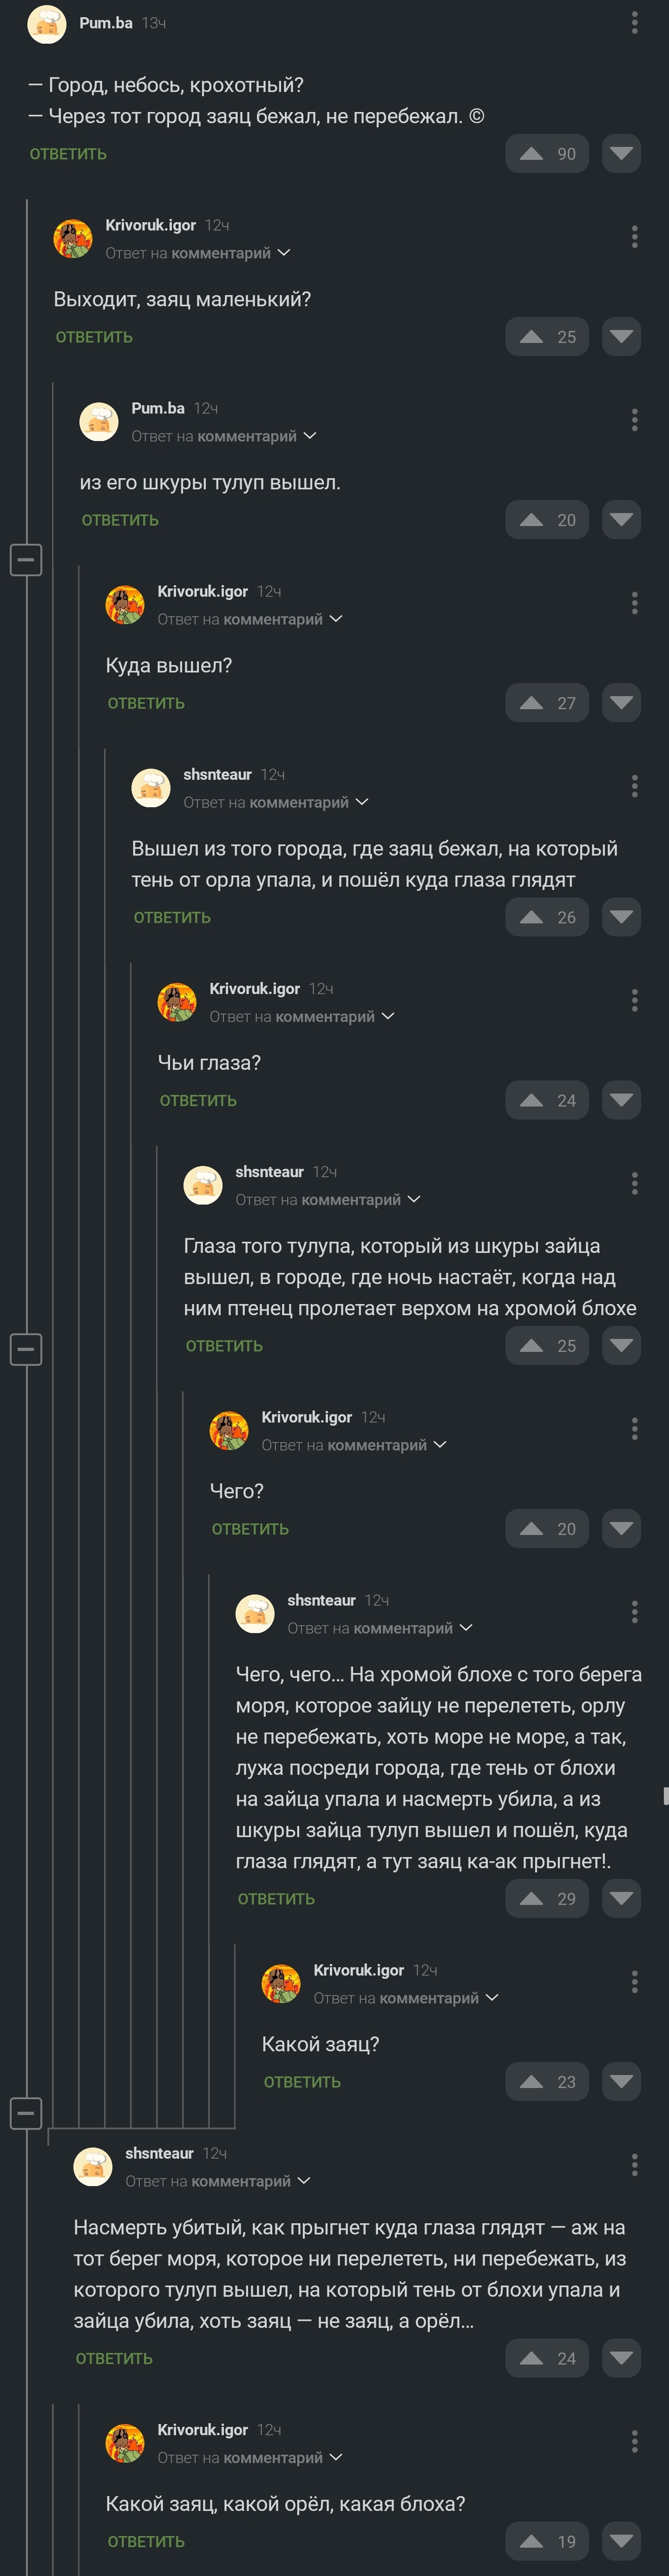Click "ОТВЕТИТЬ" under "Чьи глаза?" comment
The width and height of the screenshot is (669, 2576).
tap(198, 1100)
